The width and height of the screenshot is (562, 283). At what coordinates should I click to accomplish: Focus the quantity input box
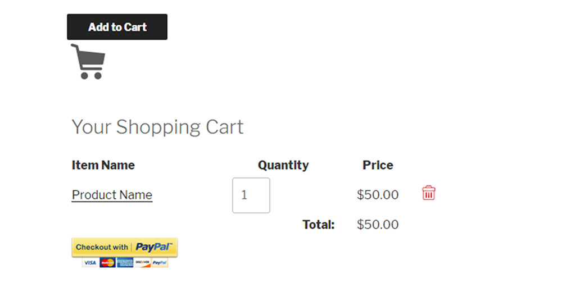251,195
